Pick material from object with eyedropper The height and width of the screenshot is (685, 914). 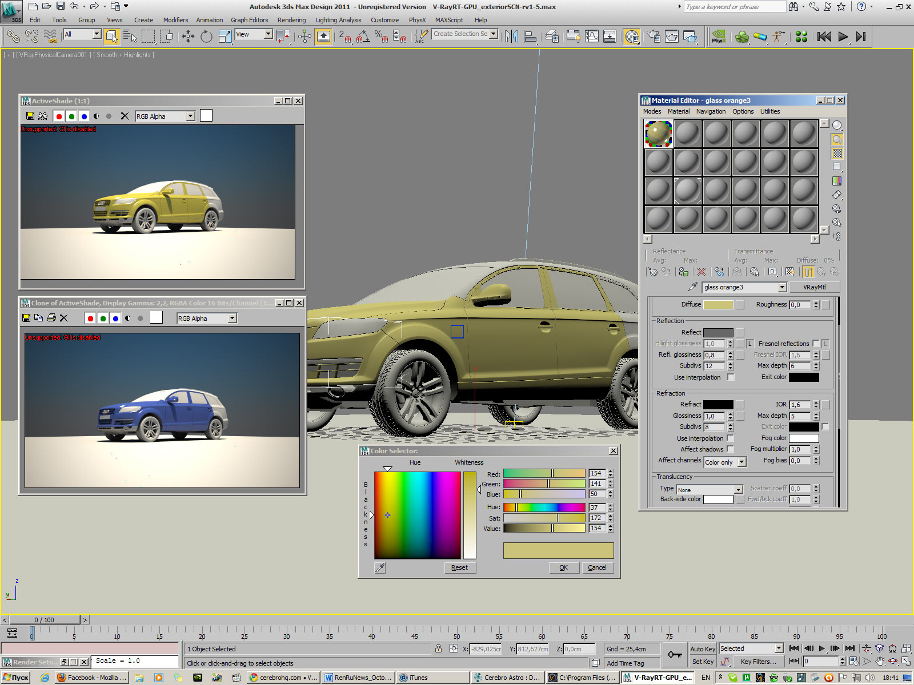click(x=692, y=286)
